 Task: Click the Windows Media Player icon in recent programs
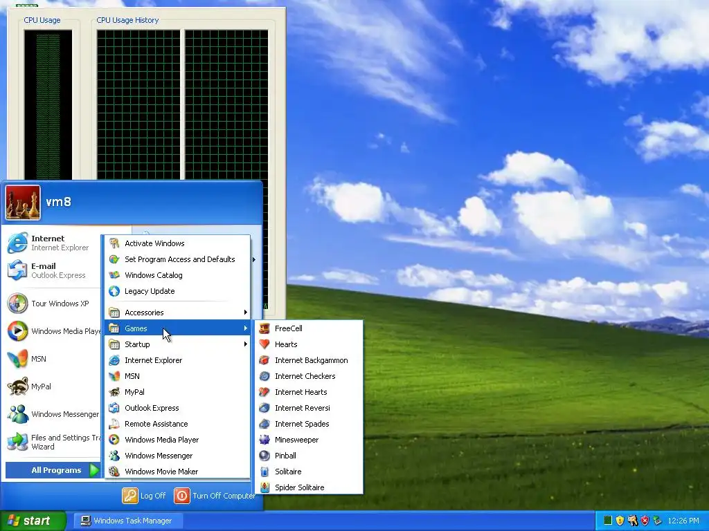point(17,331)
